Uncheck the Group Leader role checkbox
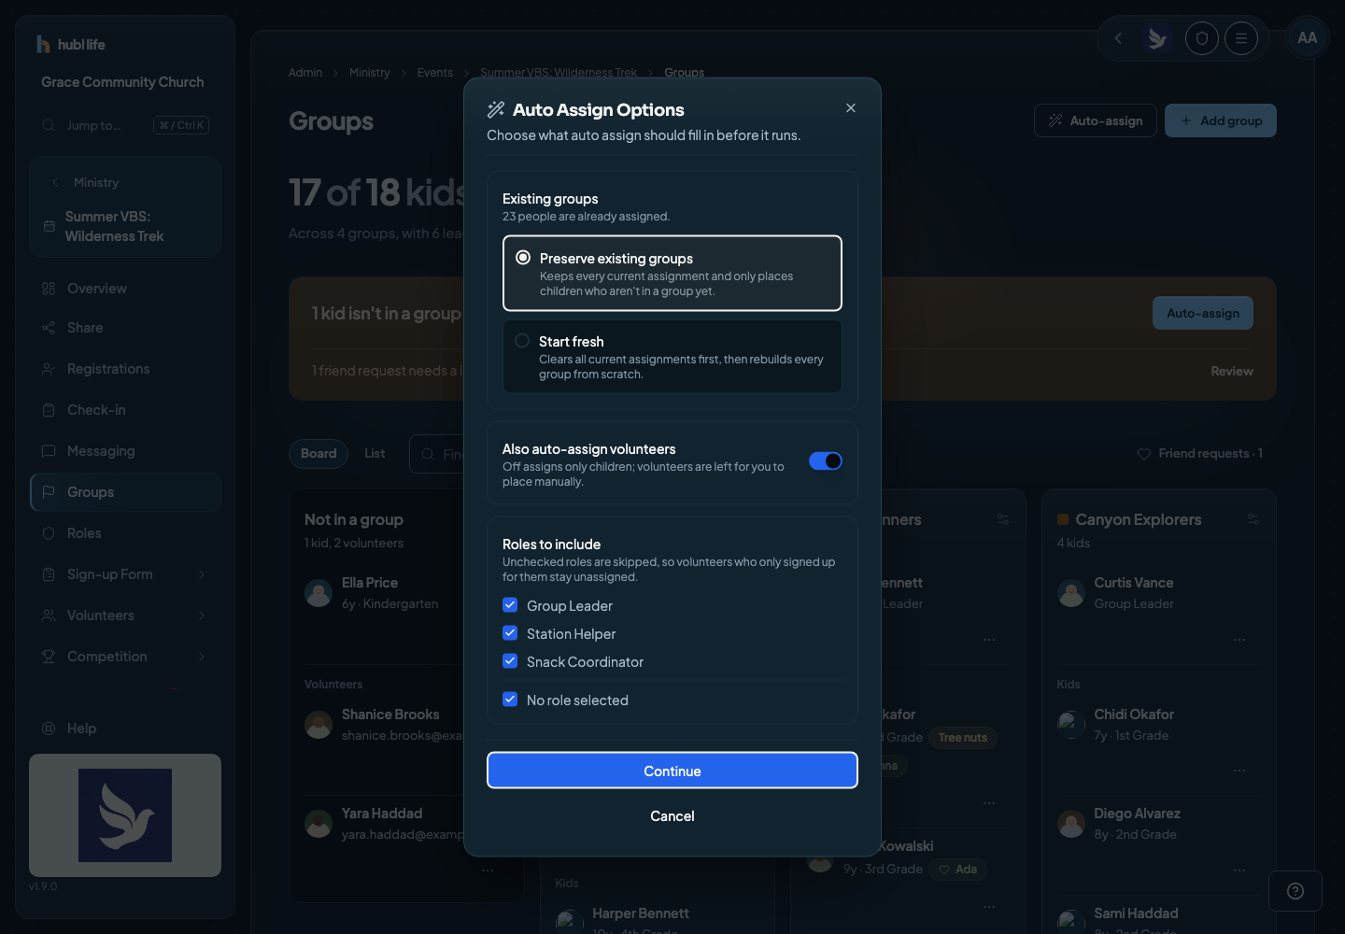This screenshot has height=934, width=1345. pyautogui.click(x=510, y=605)
